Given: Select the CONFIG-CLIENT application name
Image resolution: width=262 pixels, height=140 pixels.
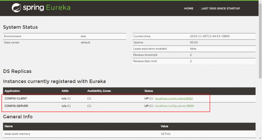Looking at the screenshot, I should point(16,99).
